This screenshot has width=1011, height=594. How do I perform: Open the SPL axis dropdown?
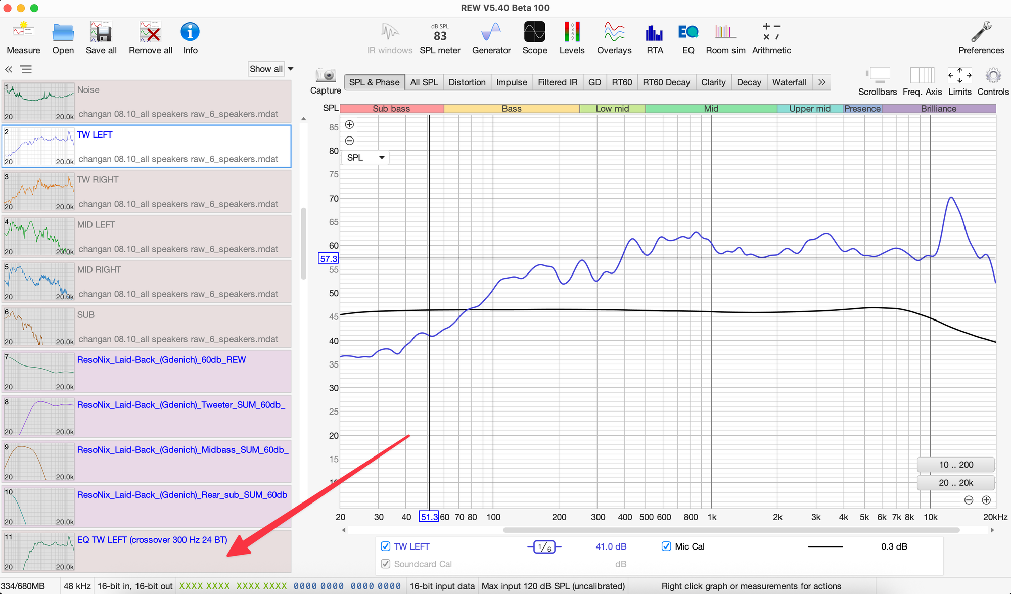pyautogui.click(x=365, y=158)
